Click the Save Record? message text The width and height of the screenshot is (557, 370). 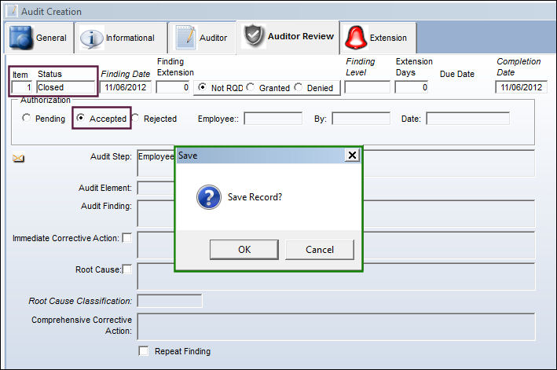point(255,197)
